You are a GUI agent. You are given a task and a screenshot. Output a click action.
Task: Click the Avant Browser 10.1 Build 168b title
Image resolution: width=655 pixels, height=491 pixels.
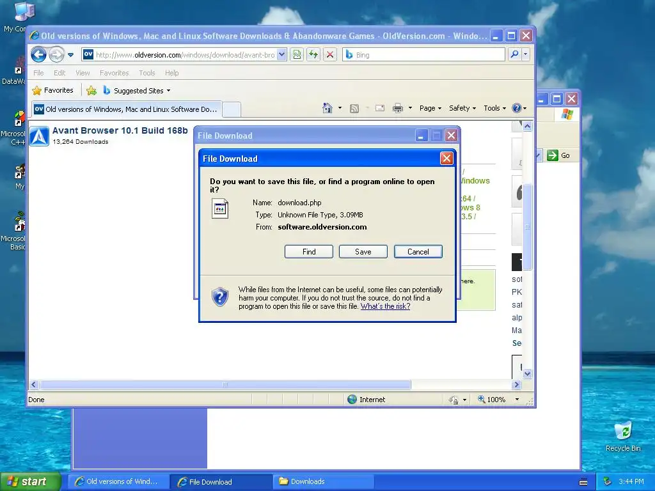point(120,130)
